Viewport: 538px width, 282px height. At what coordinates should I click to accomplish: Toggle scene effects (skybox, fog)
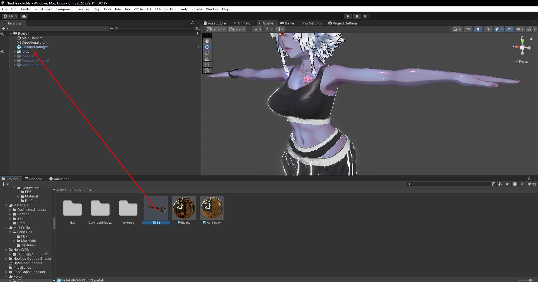497,29
